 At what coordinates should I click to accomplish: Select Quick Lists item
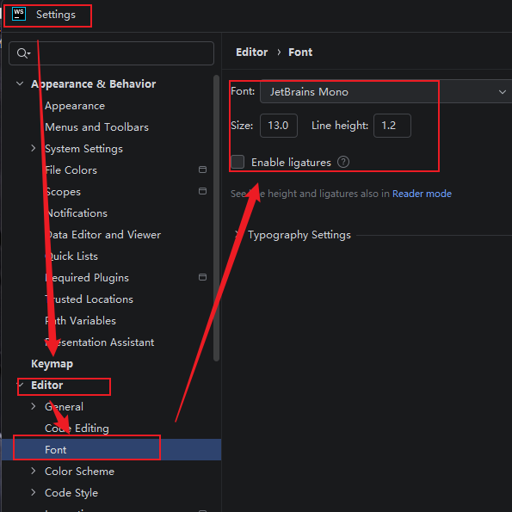71,256
